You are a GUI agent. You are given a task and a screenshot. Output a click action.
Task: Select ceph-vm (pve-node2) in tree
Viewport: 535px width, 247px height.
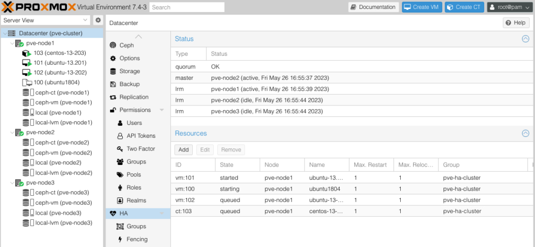pyautogui.click(x=52, y=152)
